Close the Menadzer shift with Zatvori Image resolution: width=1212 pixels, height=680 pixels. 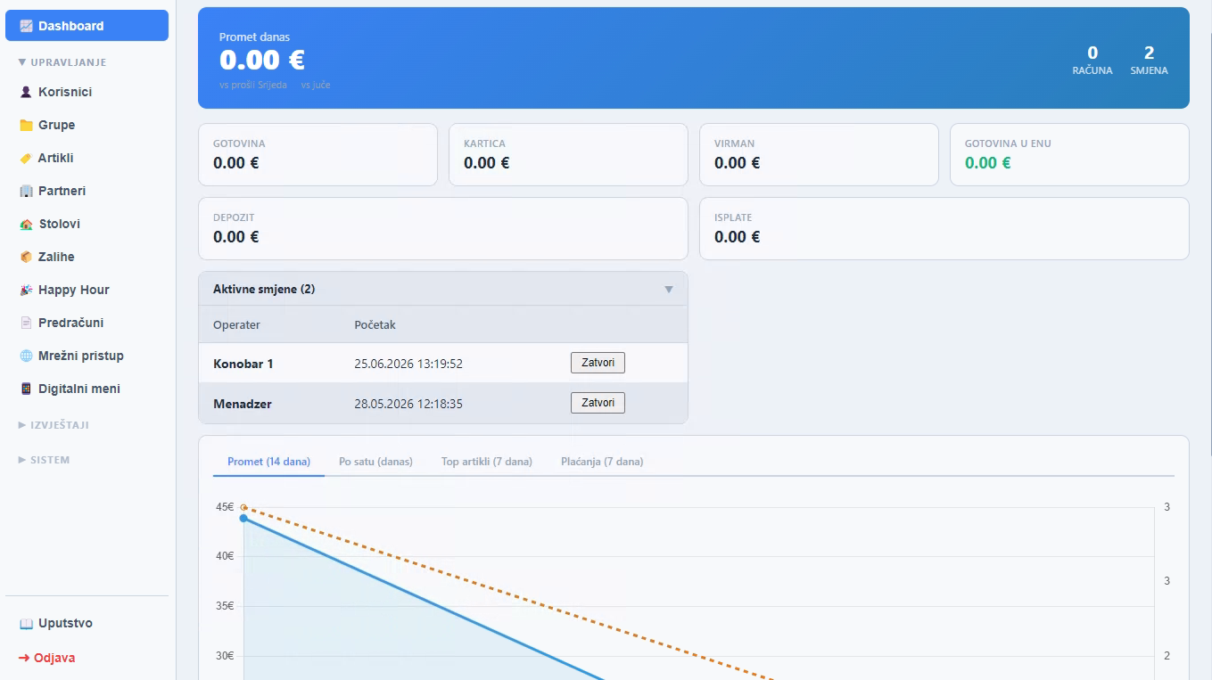tap(598, 403)
